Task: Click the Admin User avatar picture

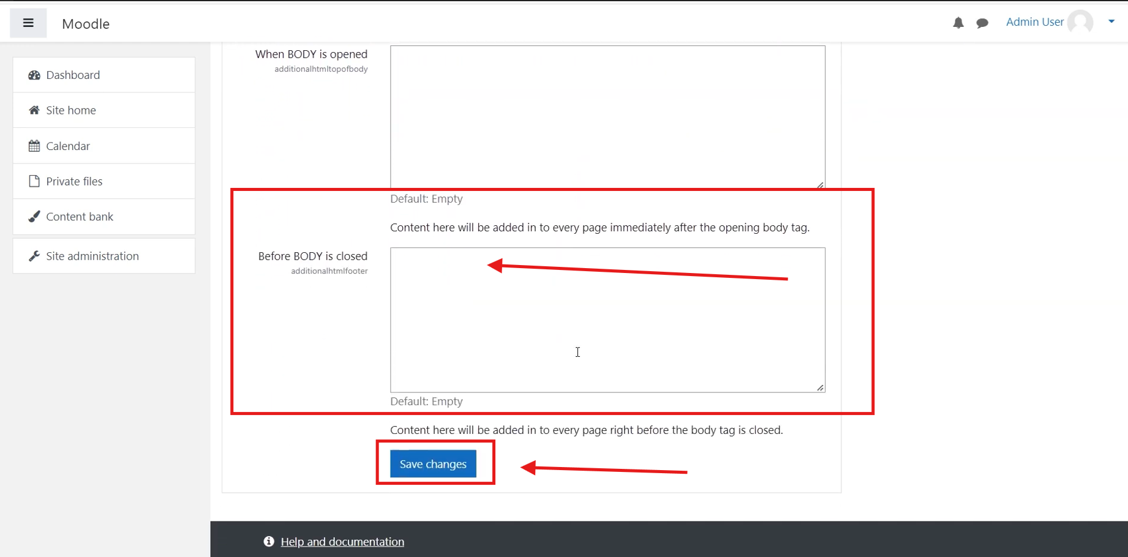Action: (x=1080, y=22)
